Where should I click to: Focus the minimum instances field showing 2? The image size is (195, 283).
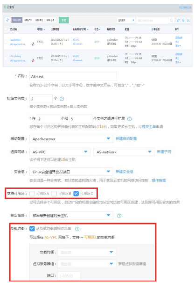point(48,119)
